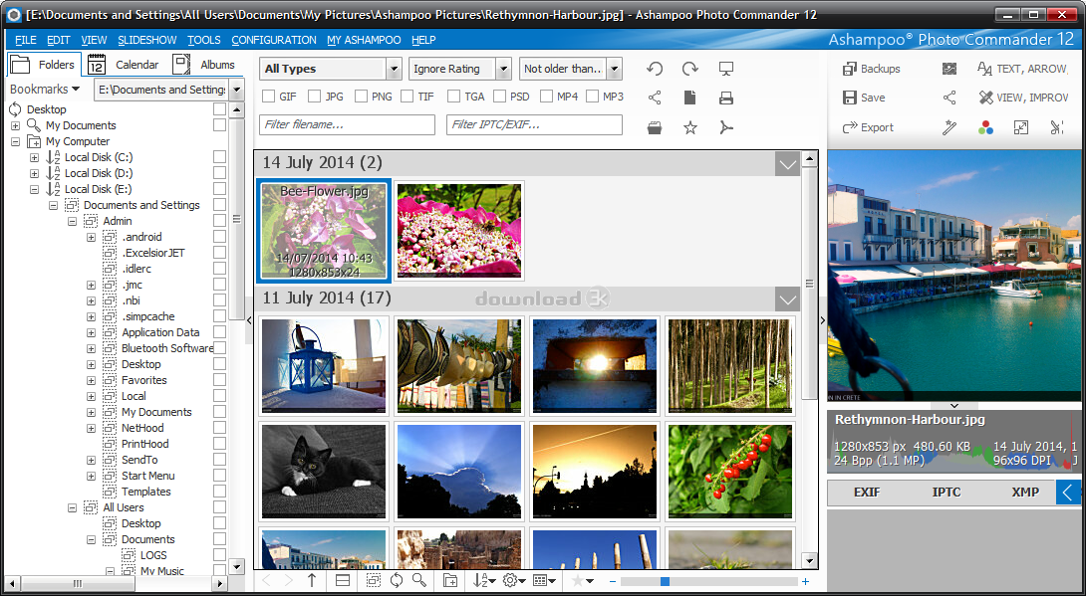This screenshot has width=1086, height=596.
Task: Click the Save button
Action: point(864,98)
